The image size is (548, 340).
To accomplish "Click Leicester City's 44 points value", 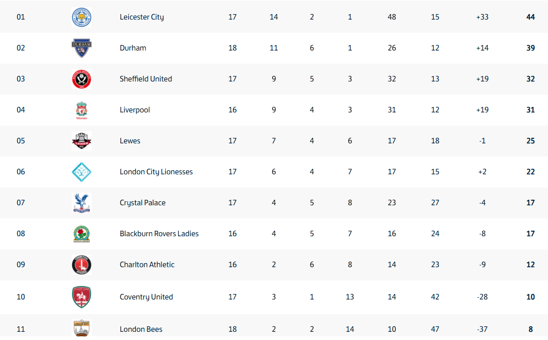I will (530, 17).
